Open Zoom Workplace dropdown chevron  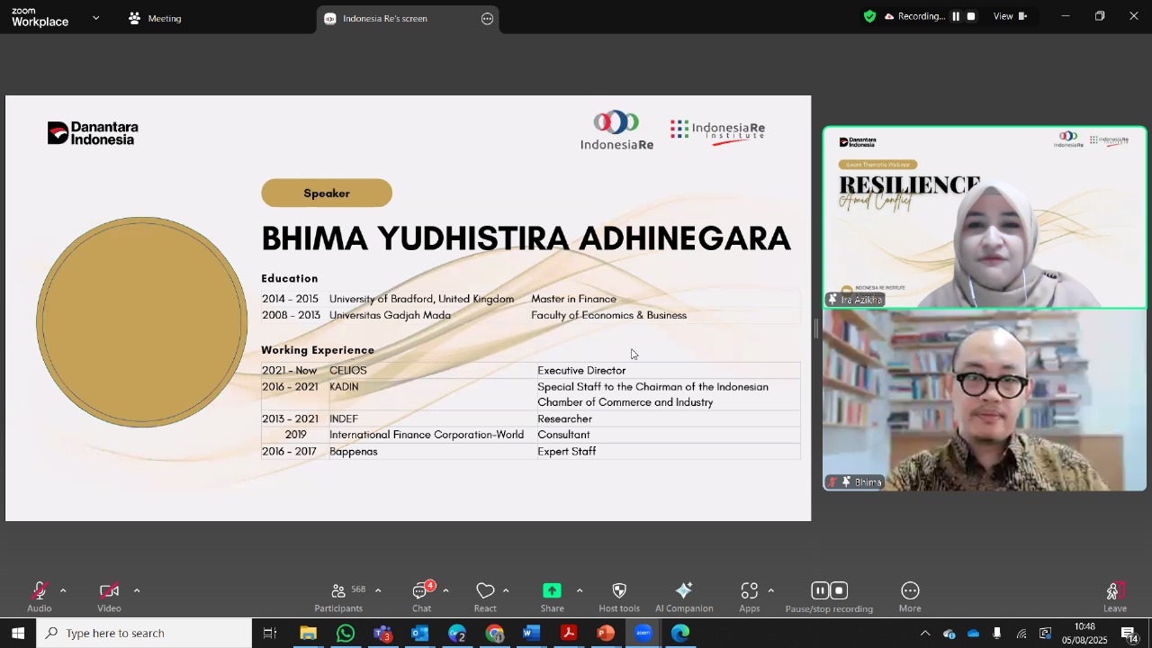[96, 17]
